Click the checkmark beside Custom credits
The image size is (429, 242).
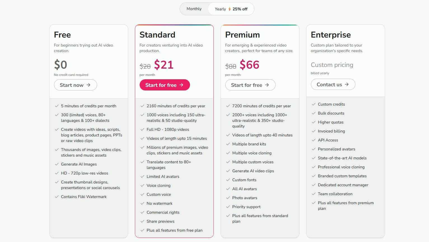(313, 104)
